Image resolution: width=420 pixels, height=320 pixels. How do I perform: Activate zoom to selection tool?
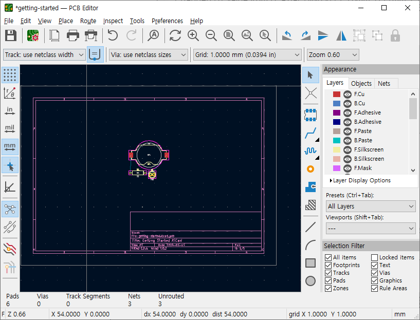pos(265,35)
